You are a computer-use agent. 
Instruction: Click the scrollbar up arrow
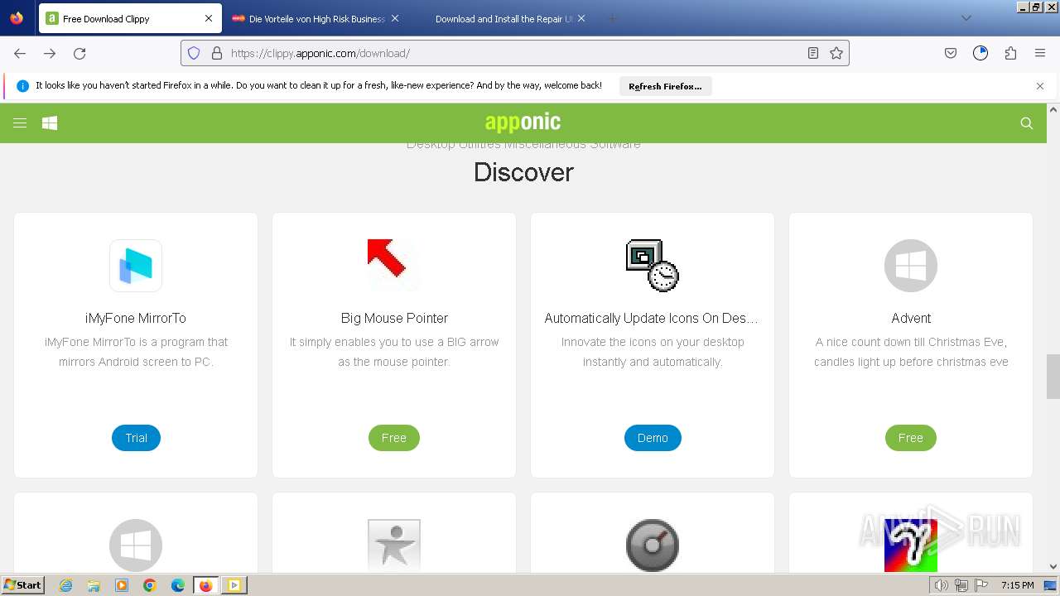(x=1053, y=109)
